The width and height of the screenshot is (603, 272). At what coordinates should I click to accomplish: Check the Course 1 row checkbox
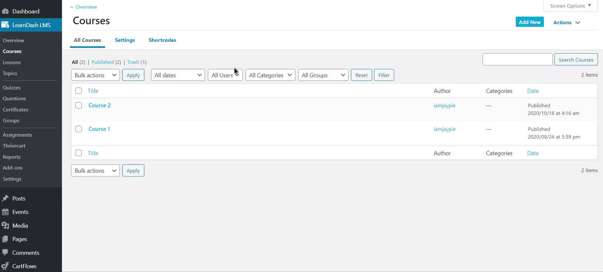[79, 129]
